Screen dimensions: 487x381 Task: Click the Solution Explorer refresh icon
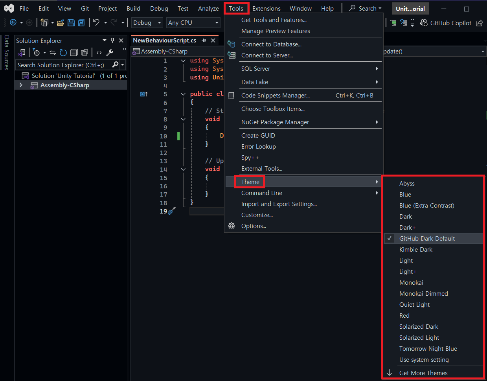click(x=63, y=52)
